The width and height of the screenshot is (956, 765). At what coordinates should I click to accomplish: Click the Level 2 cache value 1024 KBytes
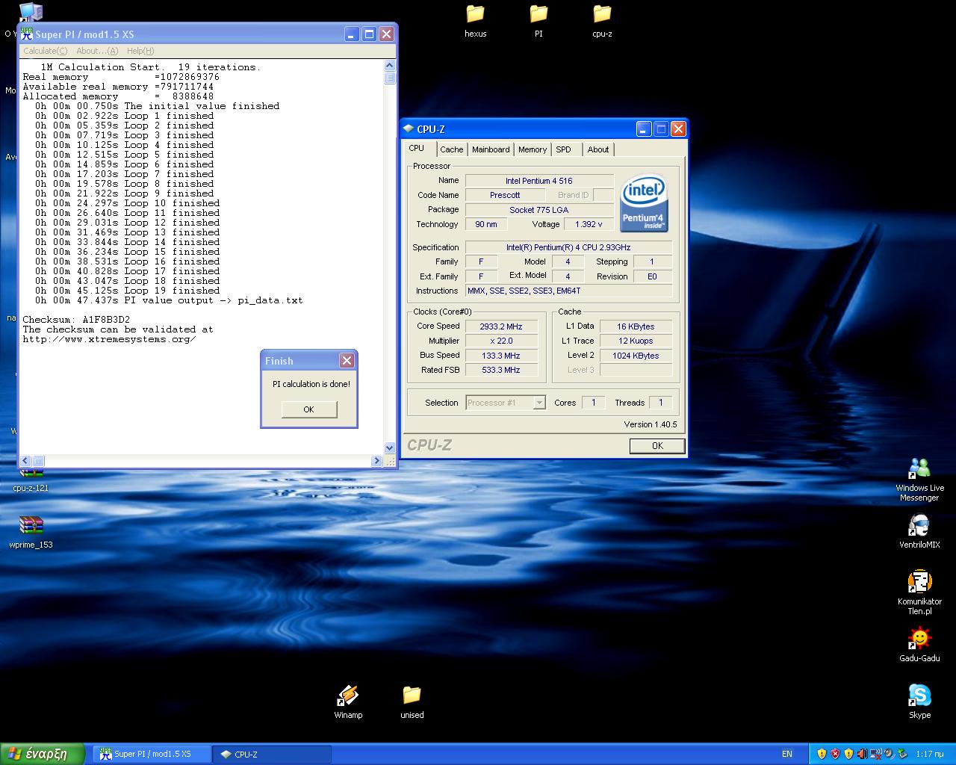pyautogui.click(x=636, y=356)
